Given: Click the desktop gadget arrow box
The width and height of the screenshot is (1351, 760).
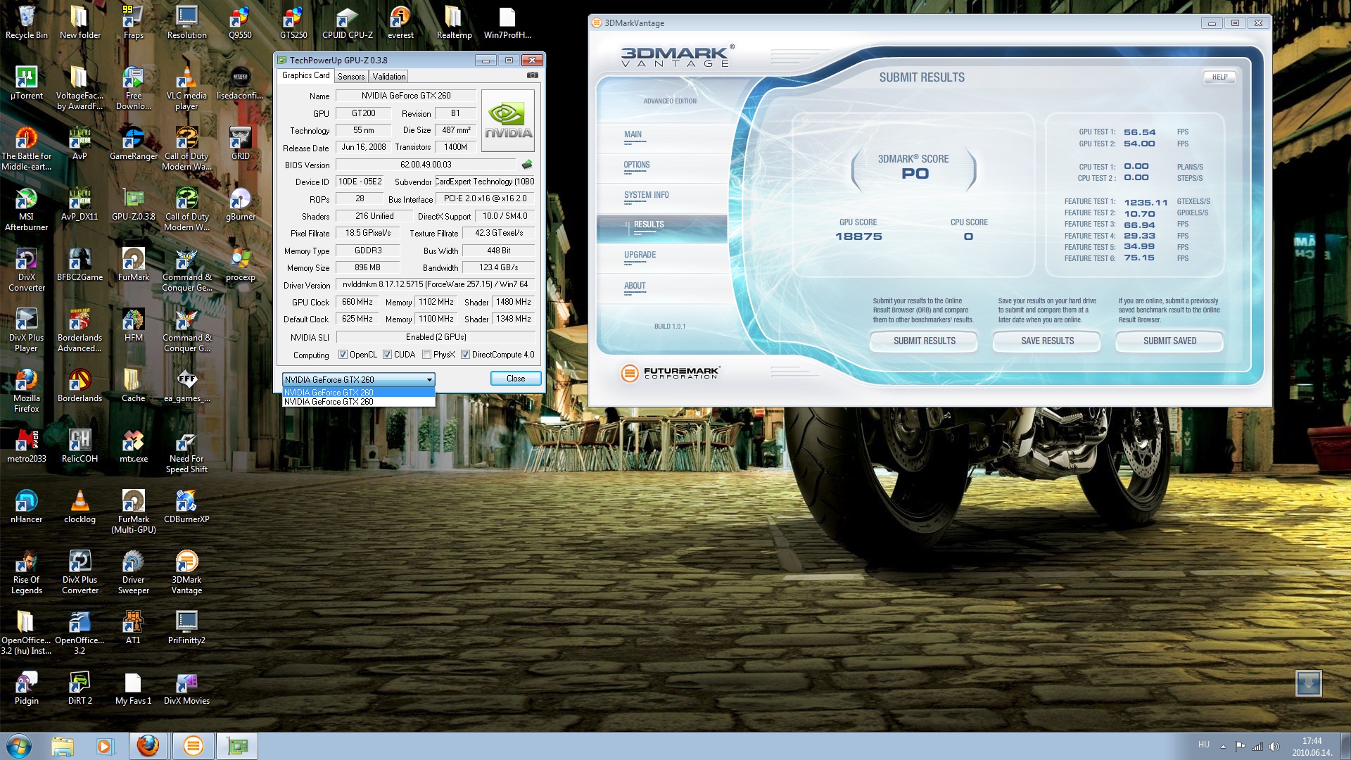Looking at the screenshot, I should (1308, 683).
